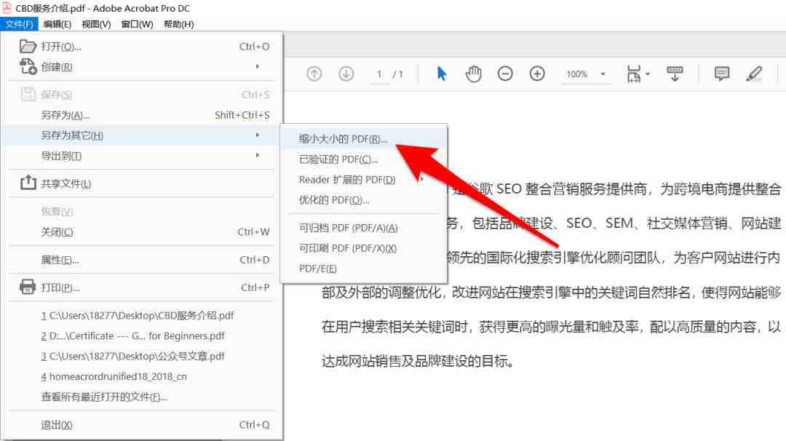Click the Create PDF icon in menu

click(x=28, y=67)
